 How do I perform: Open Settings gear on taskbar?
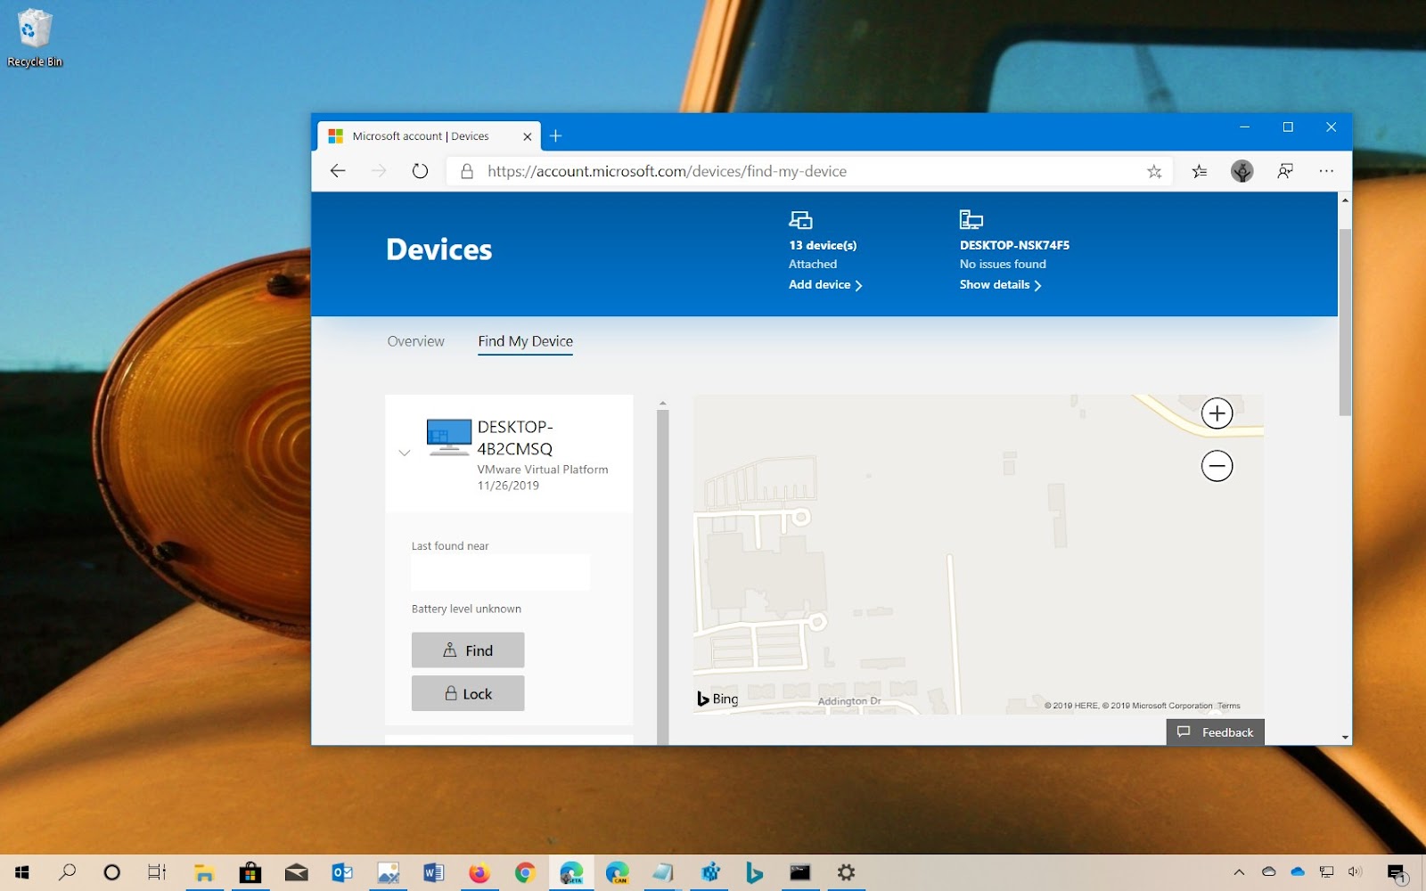pyautogui.click(x=846, y=872)
